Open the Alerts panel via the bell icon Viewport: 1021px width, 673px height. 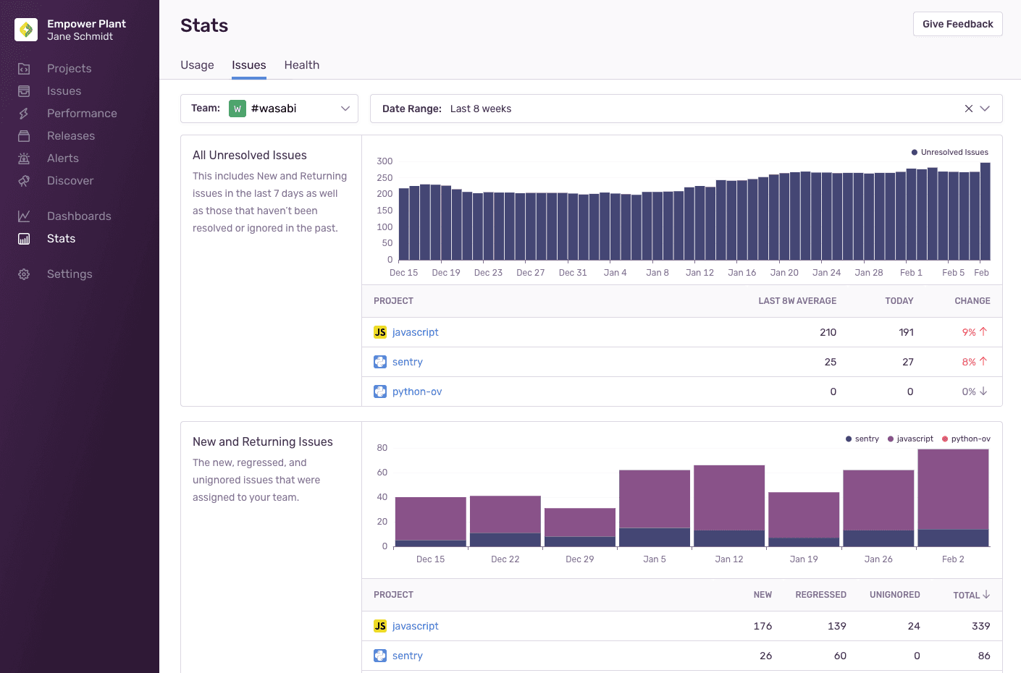[25, 158]
